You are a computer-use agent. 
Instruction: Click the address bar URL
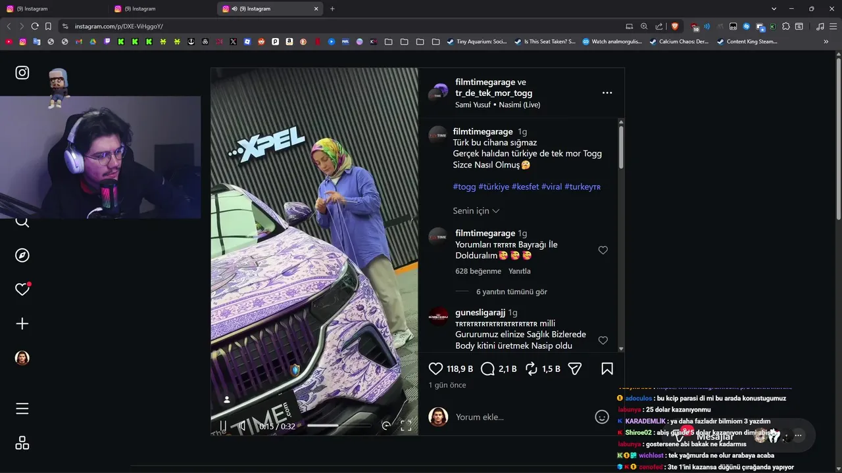pyautogui.click(x=119, y=26)
